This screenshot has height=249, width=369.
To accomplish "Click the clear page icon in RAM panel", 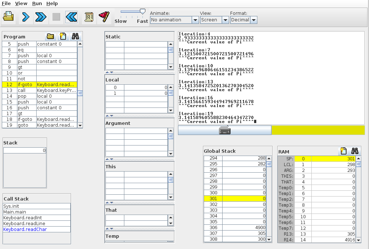I will [x=343, y=151].
